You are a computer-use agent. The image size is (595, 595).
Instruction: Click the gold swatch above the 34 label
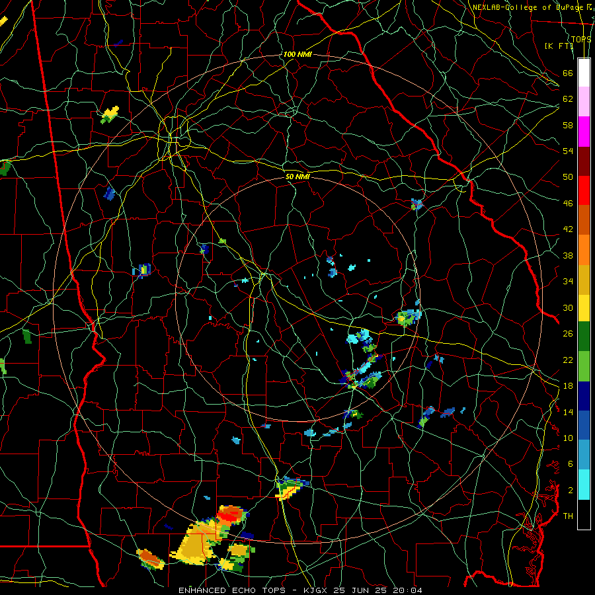[x=584, y=279]
